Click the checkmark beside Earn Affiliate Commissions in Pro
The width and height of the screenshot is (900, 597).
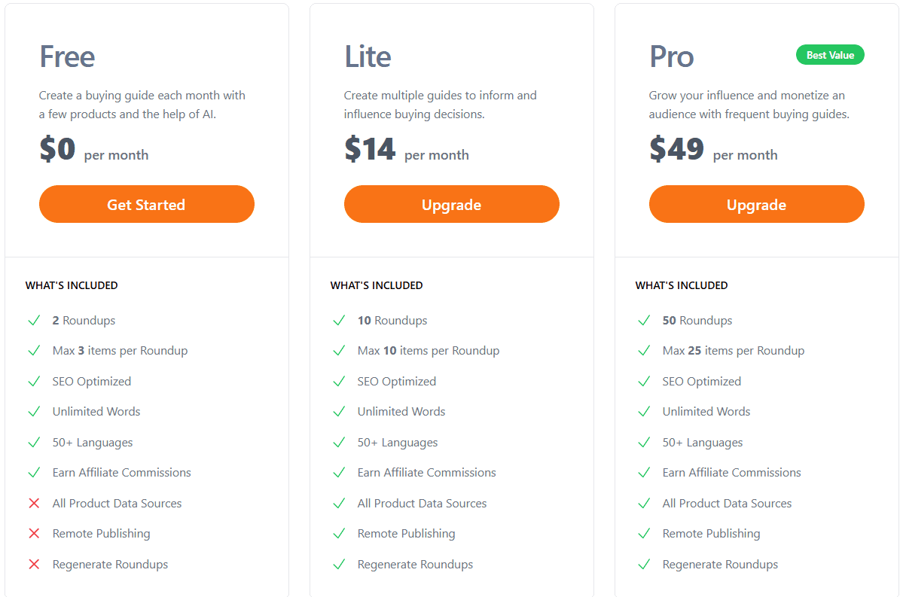[x=644, y=472]
